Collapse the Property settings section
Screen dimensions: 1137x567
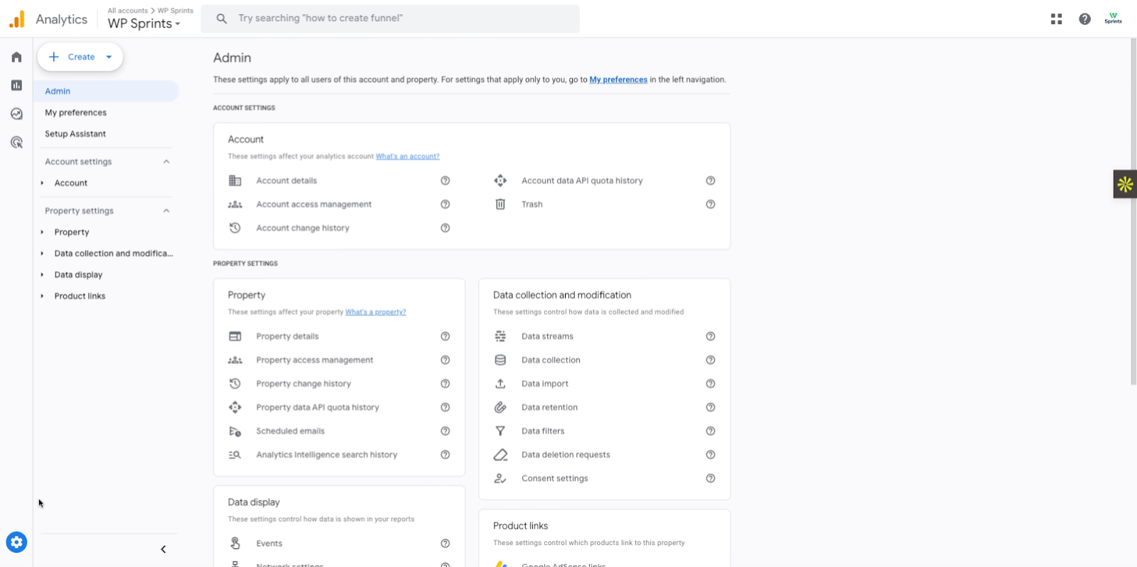click(x=166, y=211)
